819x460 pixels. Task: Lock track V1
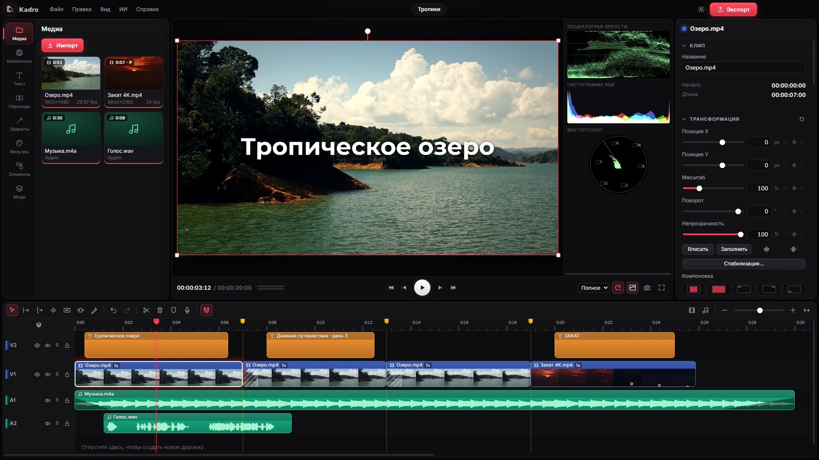tap(67, 374)
